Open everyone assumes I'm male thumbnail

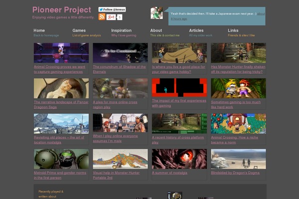[x=120, y=123]
